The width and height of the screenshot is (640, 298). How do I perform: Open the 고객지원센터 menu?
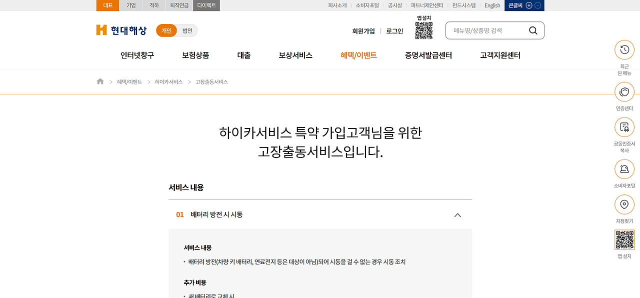pyautogui.click(x=500, y=55)
